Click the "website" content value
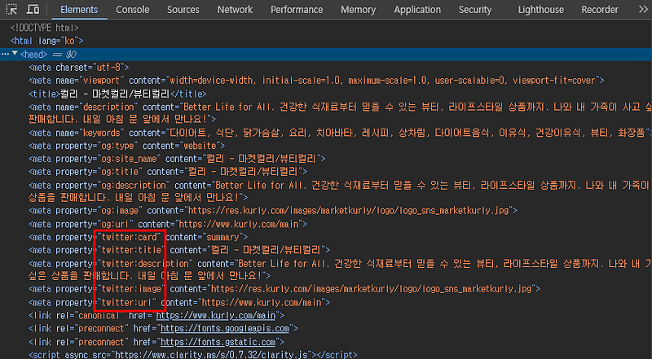 (198, 146)
